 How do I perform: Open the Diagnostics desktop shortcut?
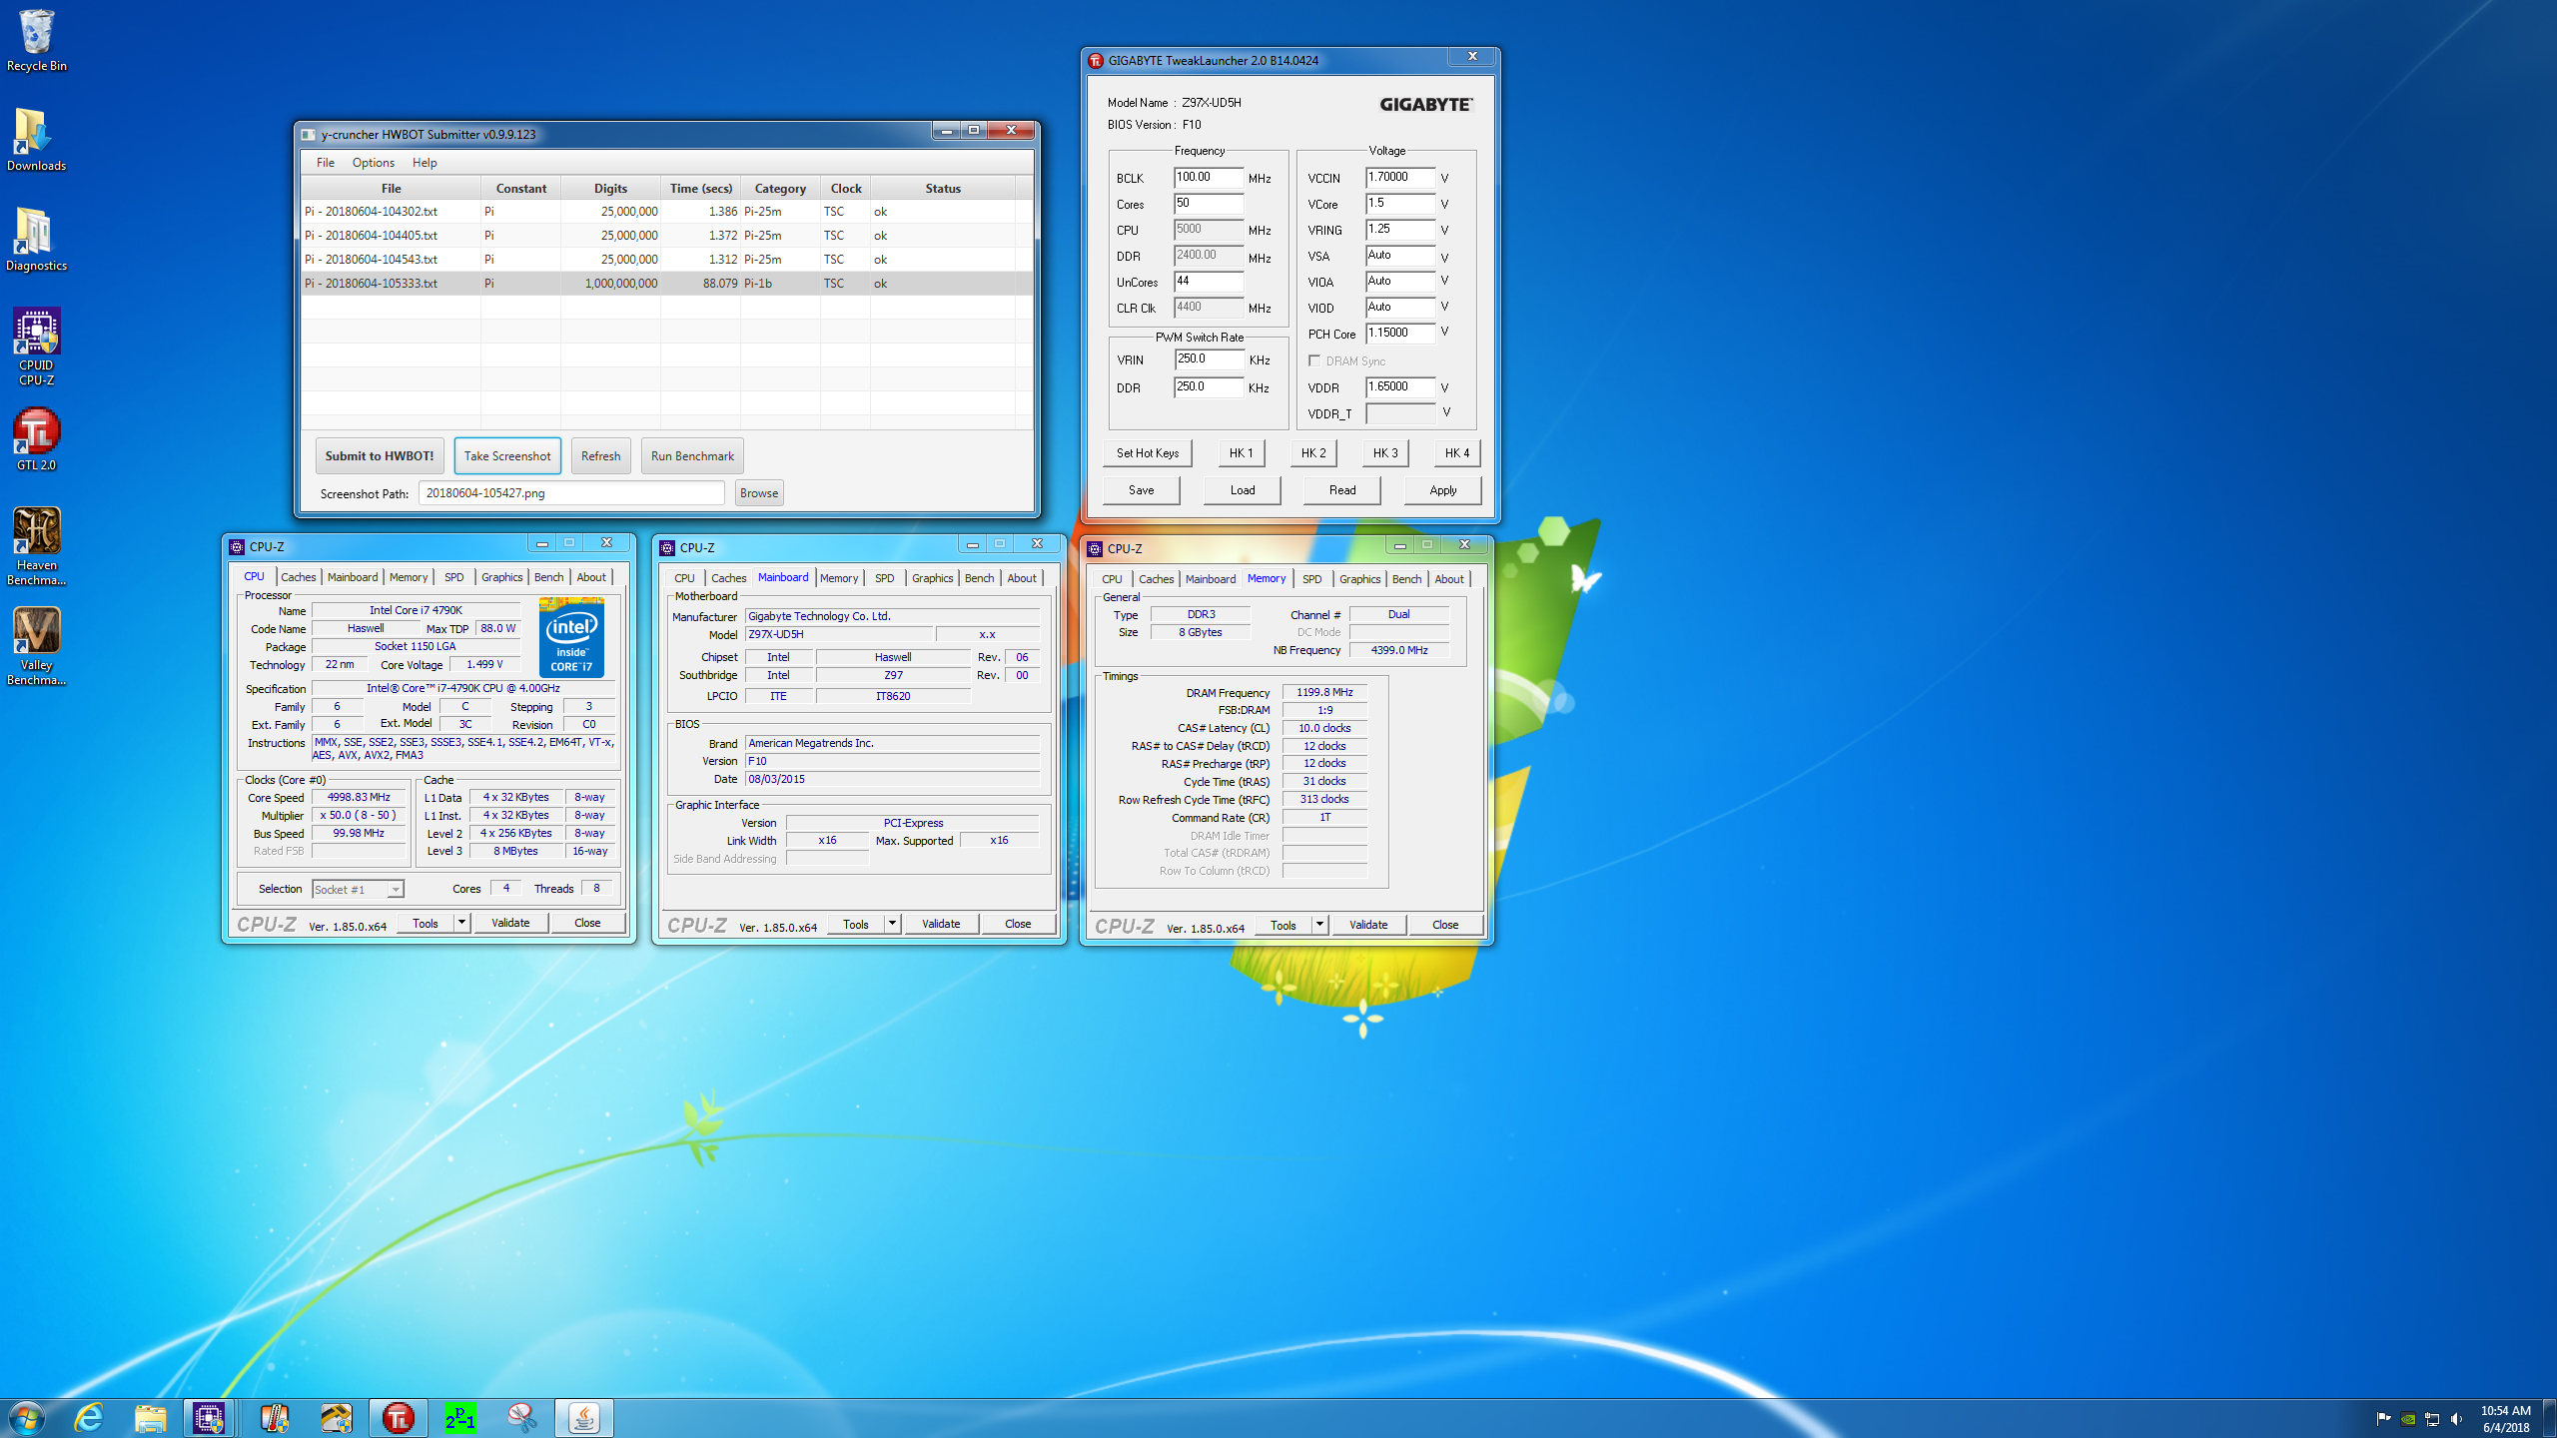(36, 240)
